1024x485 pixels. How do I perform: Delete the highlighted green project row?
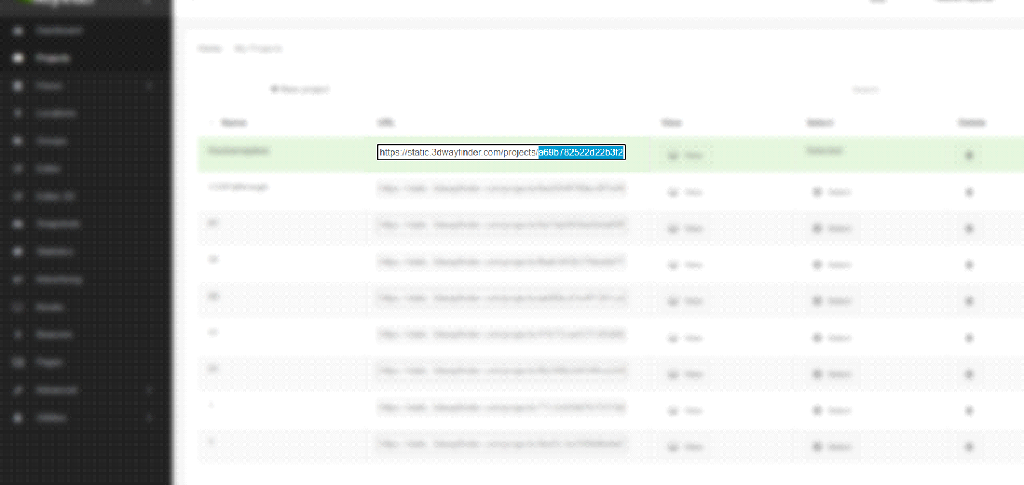click(x=969, y=155)
